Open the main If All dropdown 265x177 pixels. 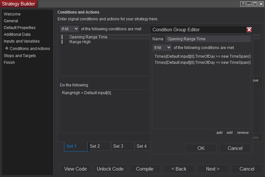(69, 29)
